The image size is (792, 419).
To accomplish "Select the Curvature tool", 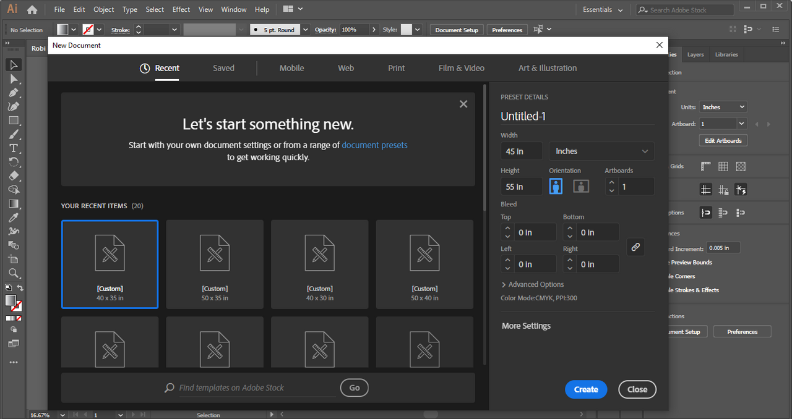I will pos(14,106).
